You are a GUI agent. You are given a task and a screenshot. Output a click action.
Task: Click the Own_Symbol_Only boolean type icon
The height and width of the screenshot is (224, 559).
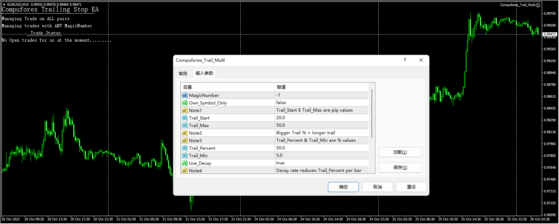[184, 103]
